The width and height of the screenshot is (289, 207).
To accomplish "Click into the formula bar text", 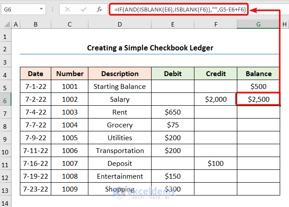I will pos(180,9).
